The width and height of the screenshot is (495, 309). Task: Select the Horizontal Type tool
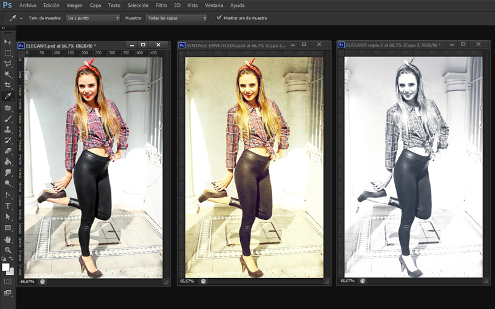8,206
